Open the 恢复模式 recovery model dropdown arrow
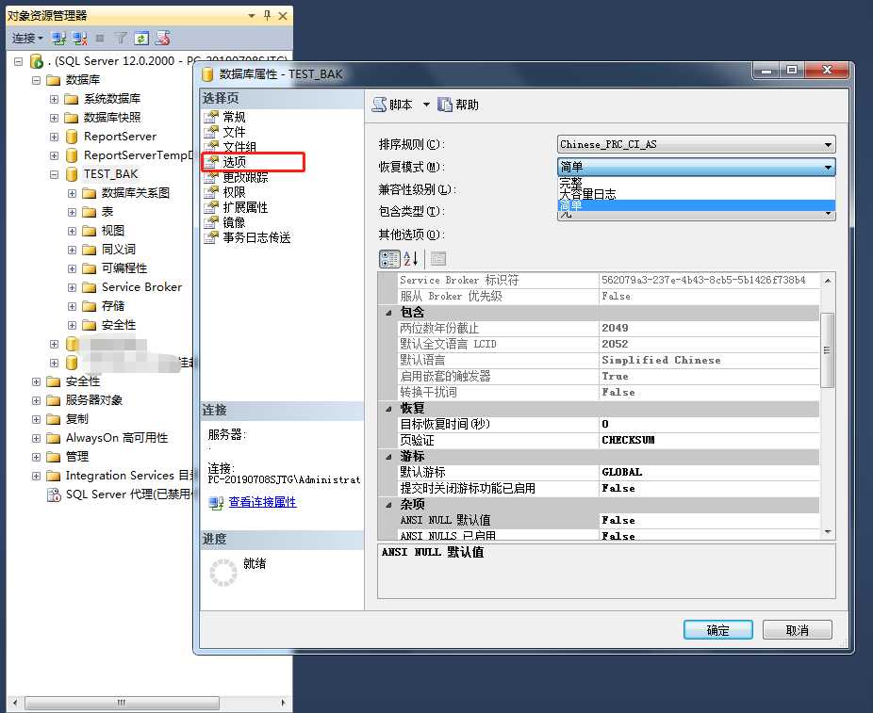873x713 pixels. (x=828, y=168)
